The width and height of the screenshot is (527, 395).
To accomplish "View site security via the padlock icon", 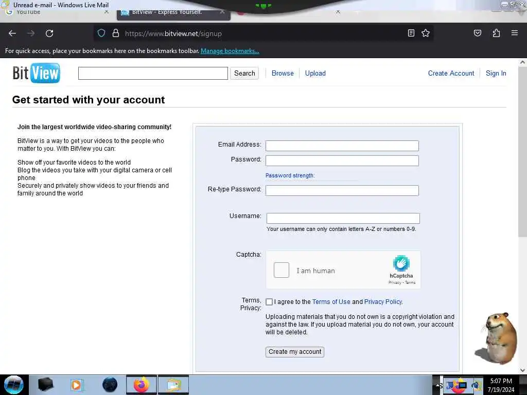I will (x=116, y=33).
